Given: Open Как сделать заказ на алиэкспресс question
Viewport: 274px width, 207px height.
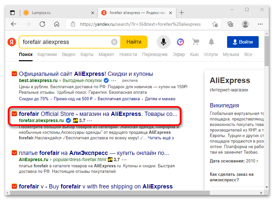Looking at the screenshot, I should 232,177.
